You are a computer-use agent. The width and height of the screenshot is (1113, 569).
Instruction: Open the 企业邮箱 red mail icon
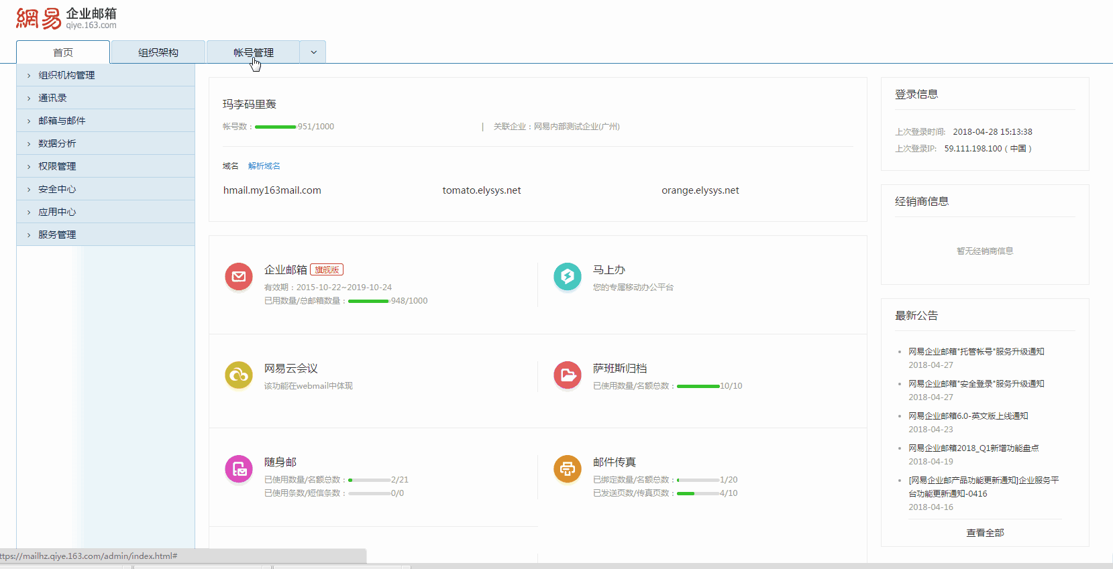pyautogui.click(x=239, y=276)
